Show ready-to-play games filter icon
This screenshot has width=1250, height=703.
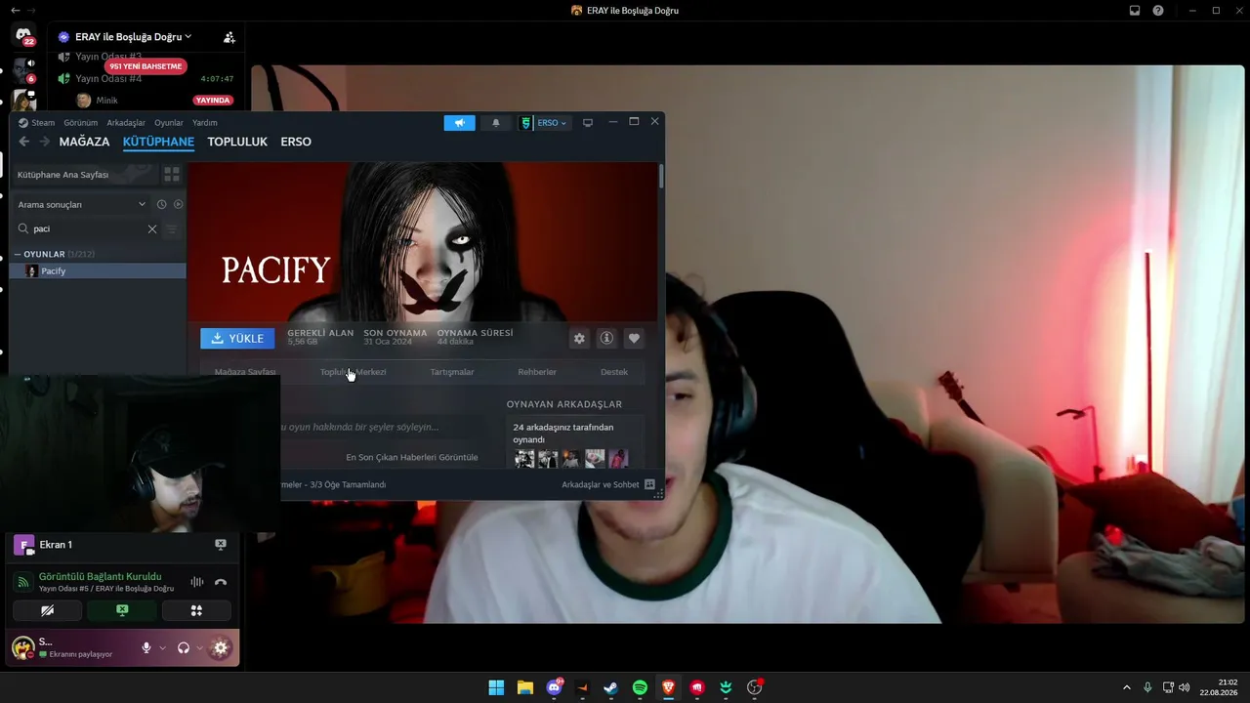(178, 204)
